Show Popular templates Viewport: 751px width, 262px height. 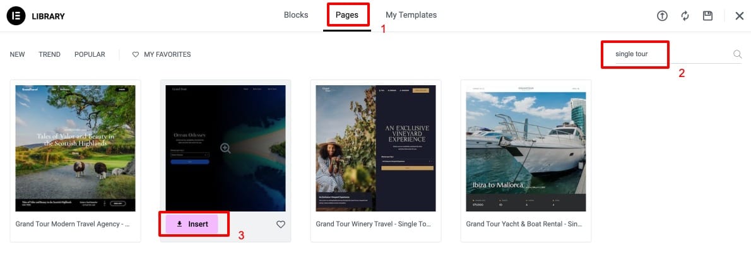click(90, 54)
